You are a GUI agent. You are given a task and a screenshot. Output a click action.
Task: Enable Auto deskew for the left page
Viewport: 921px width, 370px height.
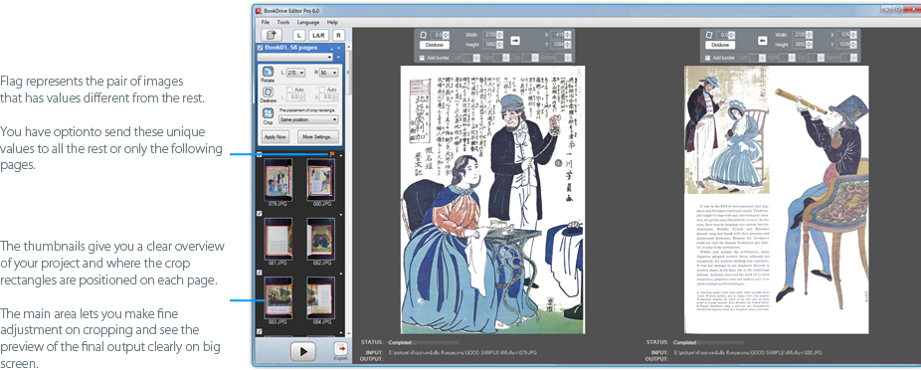click(x=289, y=90)
